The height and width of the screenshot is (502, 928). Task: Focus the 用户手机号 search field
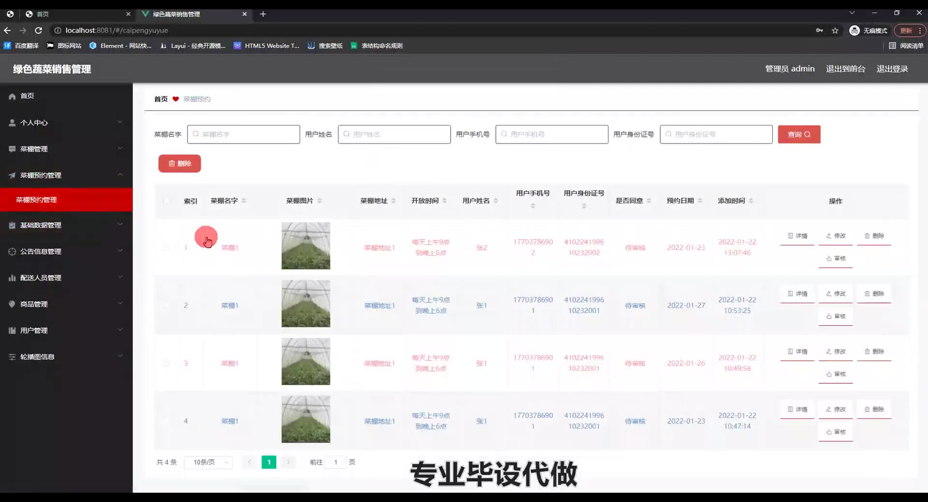[x=552, y=134]
